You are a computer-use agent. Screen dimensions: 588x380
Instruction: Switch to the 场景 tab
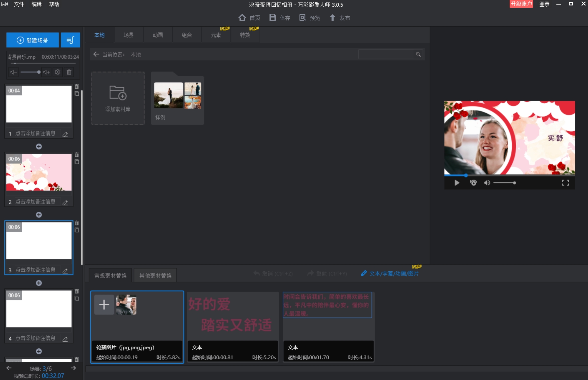tap(129, 35)
